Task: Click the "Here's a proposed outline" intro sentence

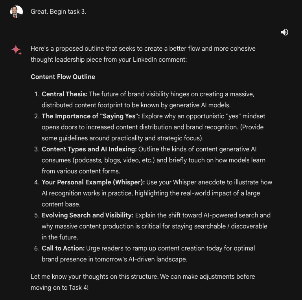Action: tap(143, 54)
